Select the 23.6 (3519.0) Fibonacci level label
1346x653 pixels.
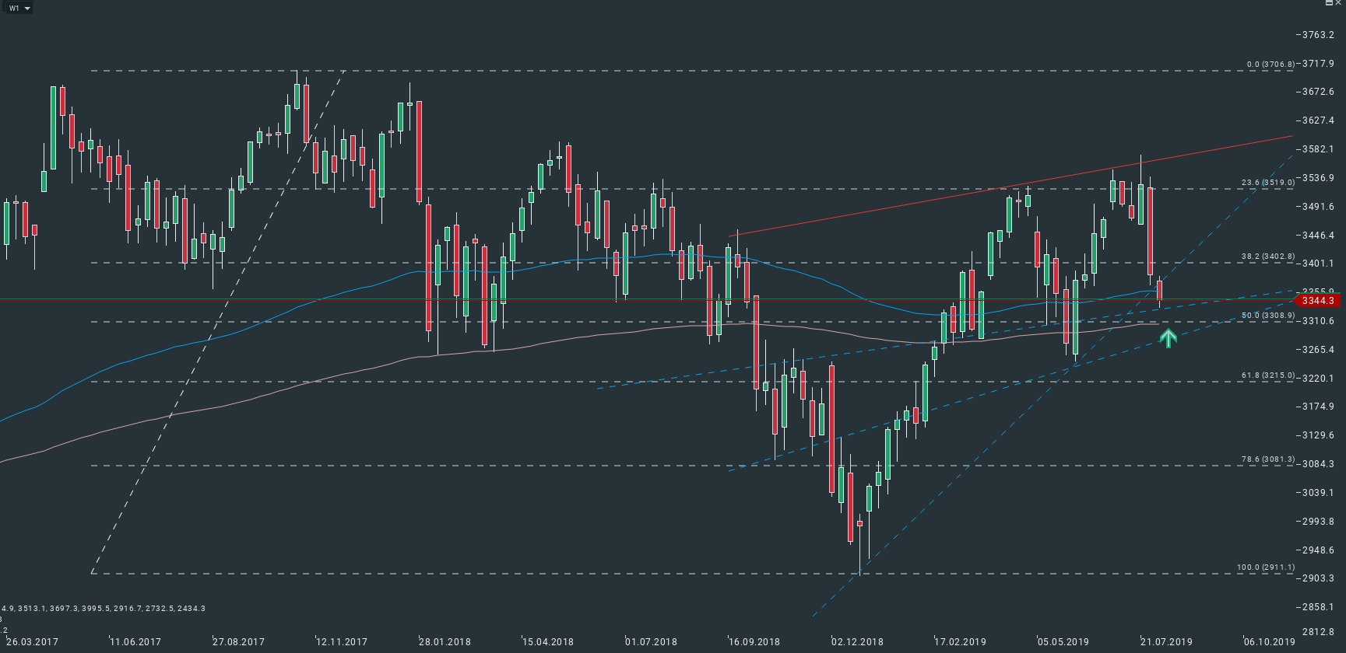coord(1267,183)
